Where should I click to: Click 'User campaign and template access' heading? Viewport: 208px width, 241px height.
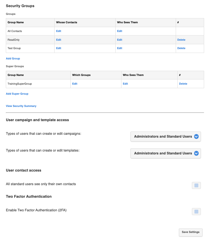tap(37, 120)
